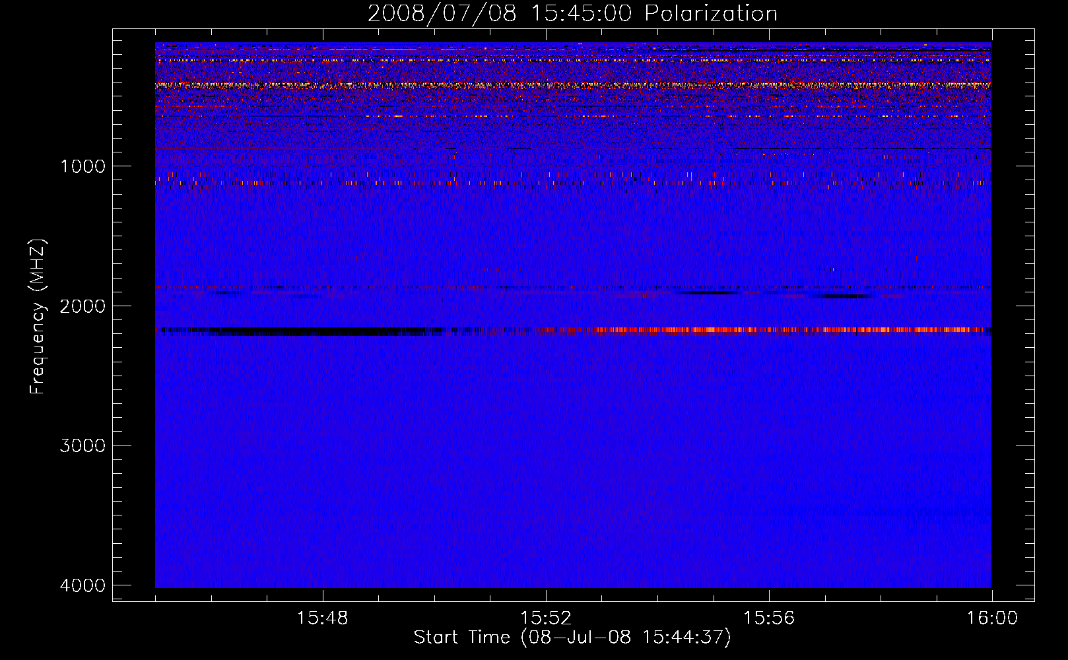1068x660 pixels.
Task: Click the 'Start Time (08-Jul-08 15:44:37)' label
Action: (x=572, y=638)
